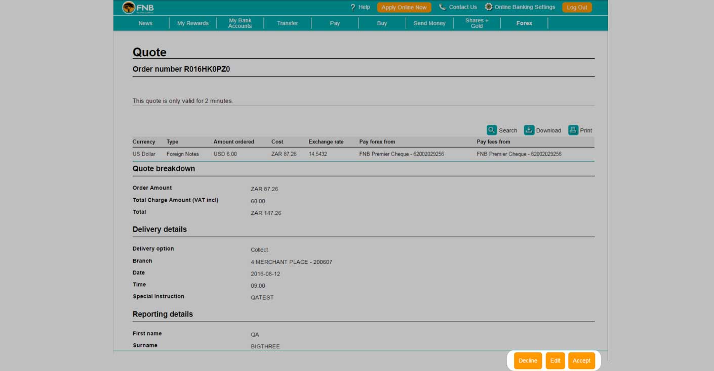Screen dimensions: 714x371
Task: Select the USD 6.00 amount cell
Action: 225,154
